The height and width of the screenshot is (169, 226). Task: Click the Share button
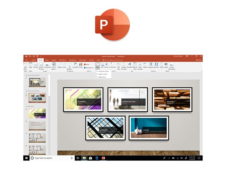(x=199, y=60)
